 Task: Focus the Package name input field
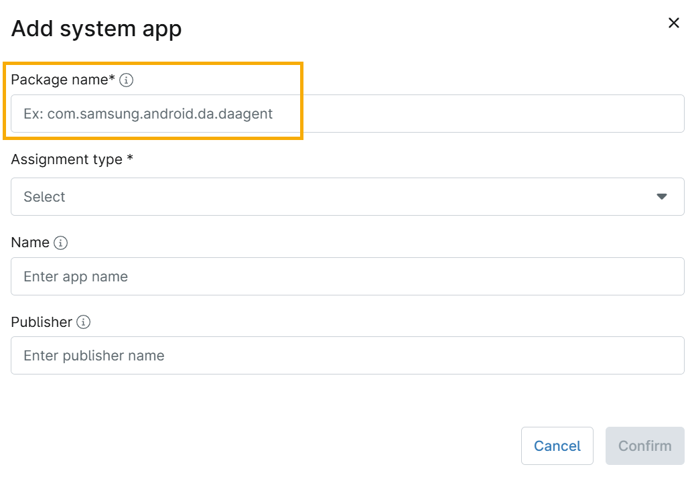pos(347,114)
